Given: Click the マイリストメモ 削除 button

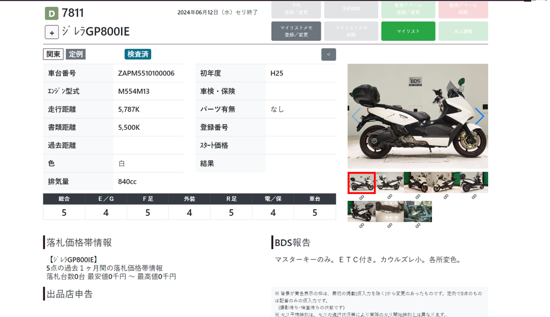Looking at the screenshot, I should point(351,31).
